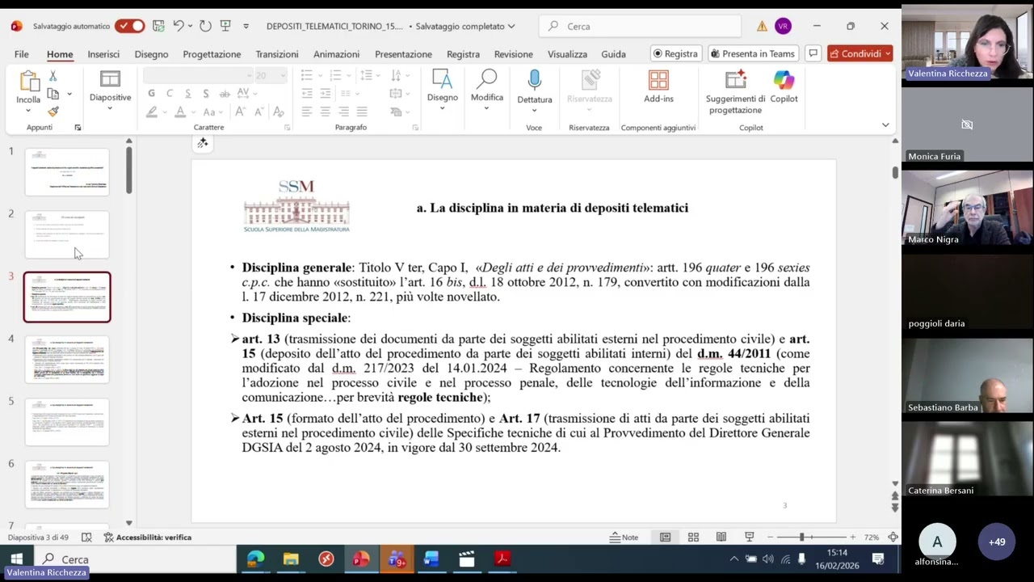Open the File menu

22,54
